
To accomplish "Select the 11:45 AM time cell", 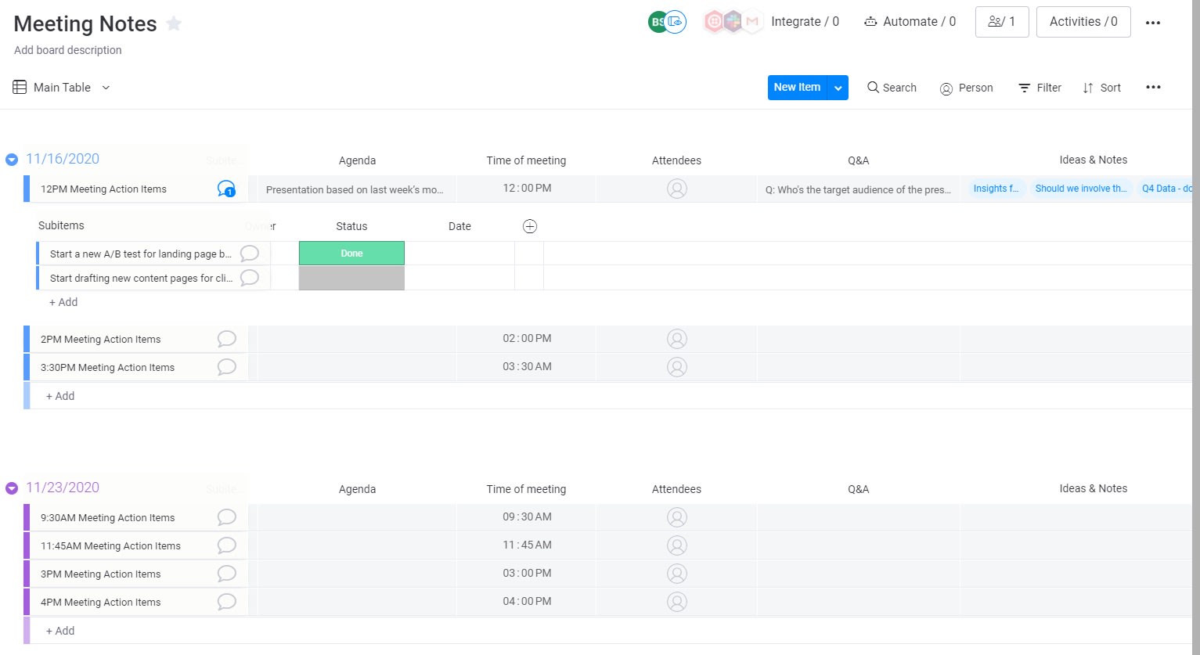I will (527, 545).
